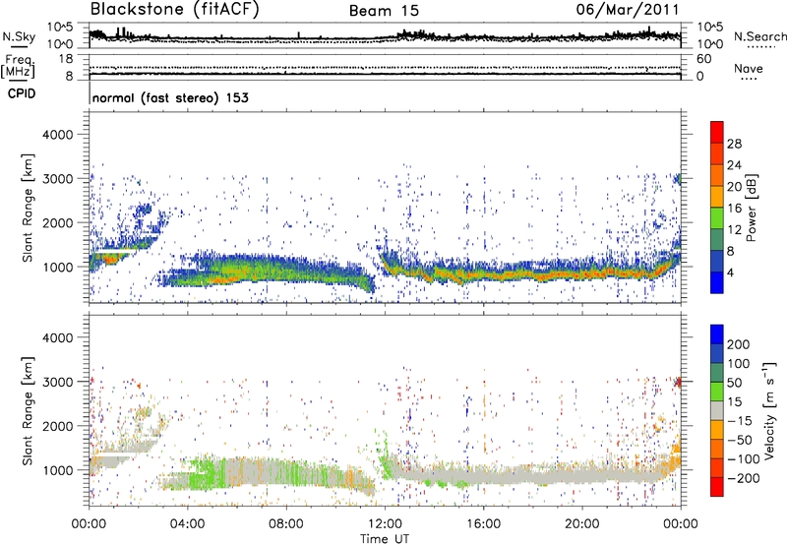The height and width of the screenshot is (545, 787).
Task: Click the solid line sample under N.Sky
Action: (x=19, y=47)
